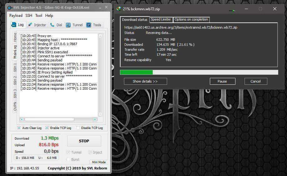Click the gear icon on Tools tab
Screen dimensions: 287x176
(x=89, y=25)
